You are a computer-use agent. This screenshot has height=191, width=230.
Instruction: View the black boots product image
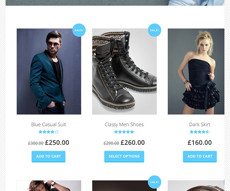[x=124, y=72]
